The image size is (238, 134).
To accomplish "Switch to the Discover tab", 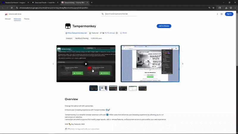I will click(8, 19).
